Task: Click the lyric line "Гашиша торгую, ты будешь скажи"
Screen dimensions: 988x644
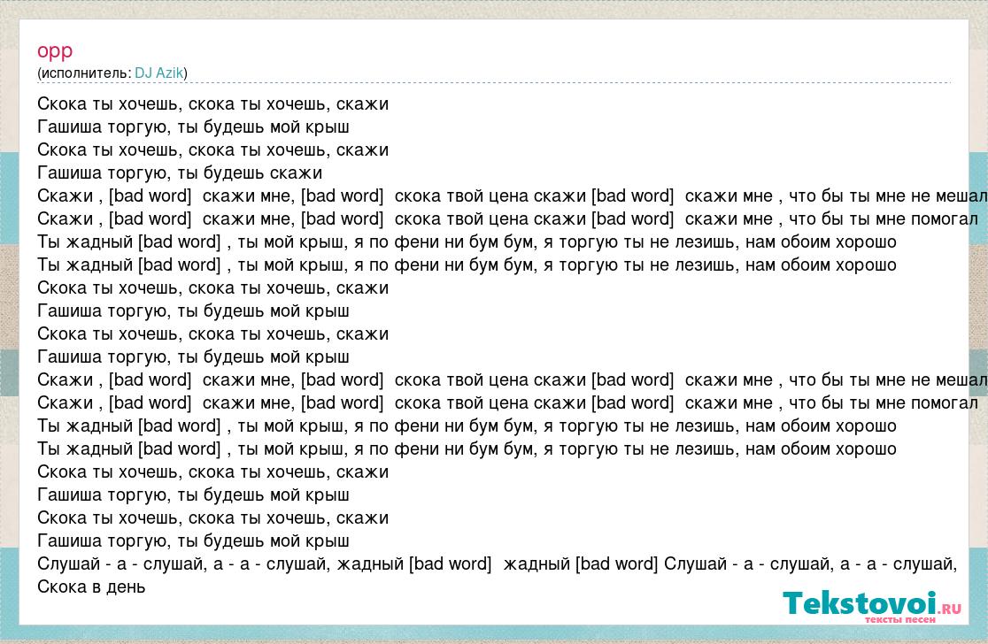Action: point(180,172)
